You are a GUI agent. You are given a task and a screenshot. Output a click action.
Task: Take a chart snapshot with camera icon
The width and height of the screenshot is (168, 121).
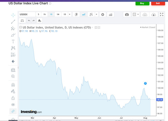(127, 14)
